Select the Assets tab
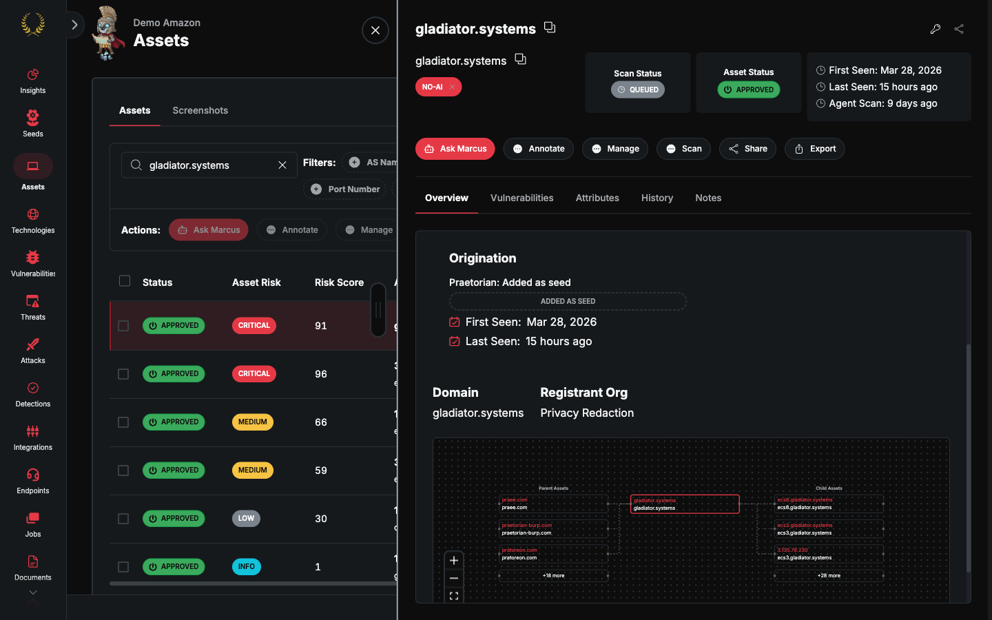 point(135,110)
